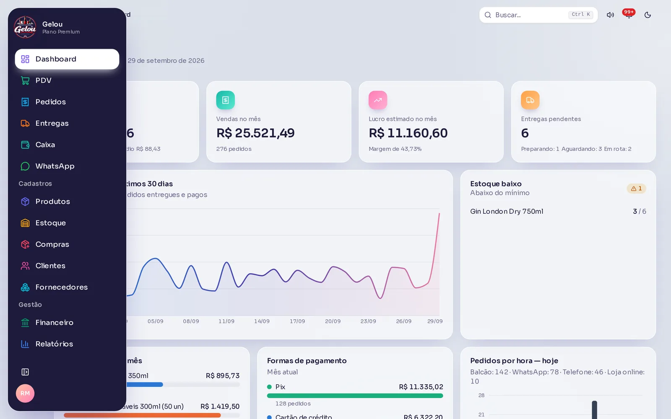
Task: Click the Lucro value R$ 11.160,60
Action: pyautogui.click(x=408, y=133)
